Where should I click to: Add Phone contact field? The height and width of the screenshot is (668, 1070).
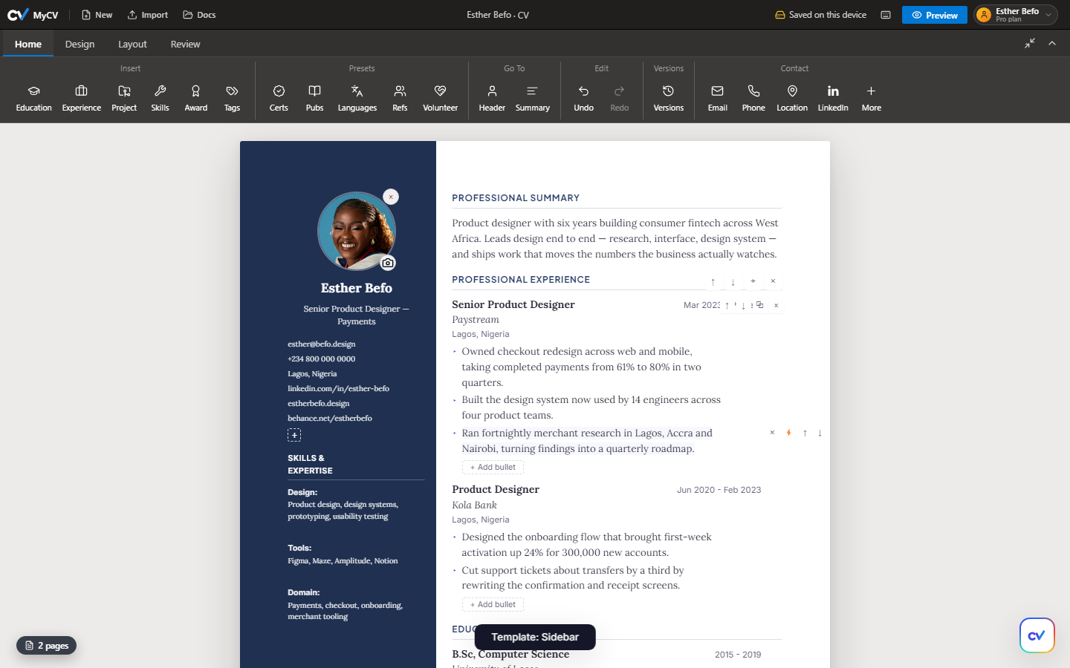click(753, 98)
